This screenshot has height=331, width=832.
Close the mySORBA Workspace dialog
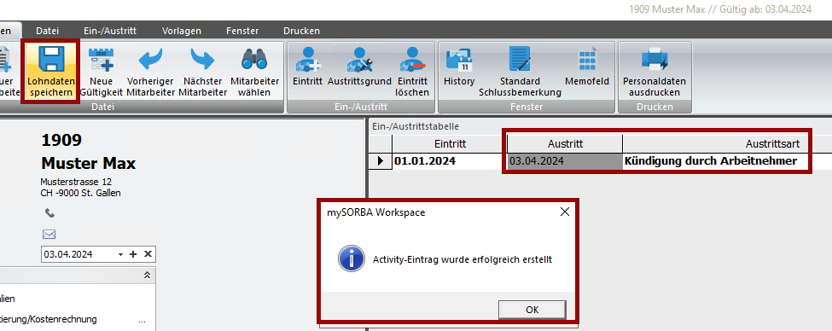(x=565, y=212)
